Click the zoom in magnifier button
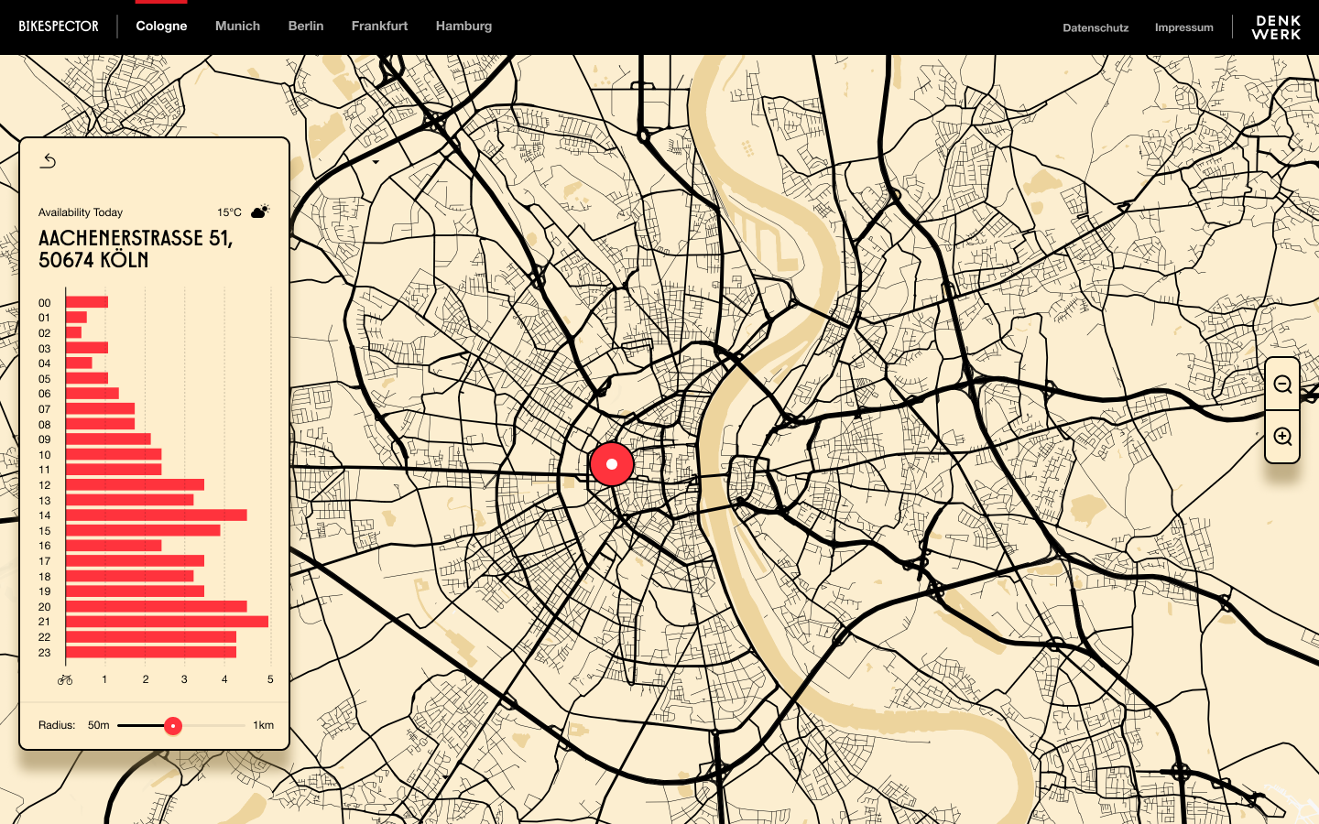Viewport: 1319px width, 824px height. click(x=1282, y=437)
